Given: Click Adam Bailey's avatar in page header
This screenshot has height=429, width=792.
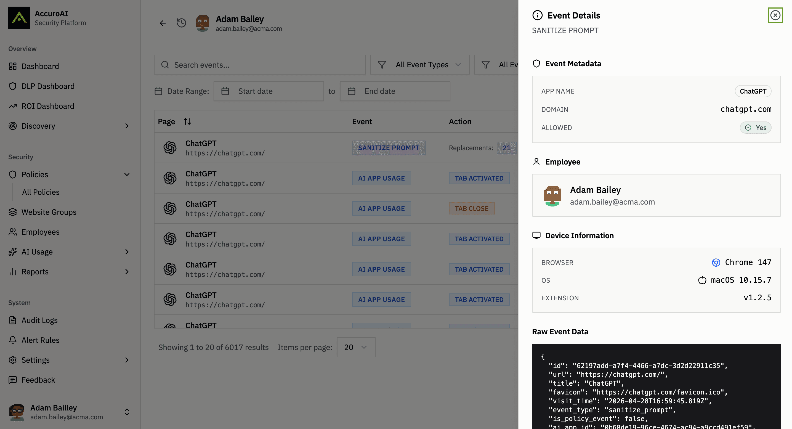Looking at the screenshot, I should point(203,23).
